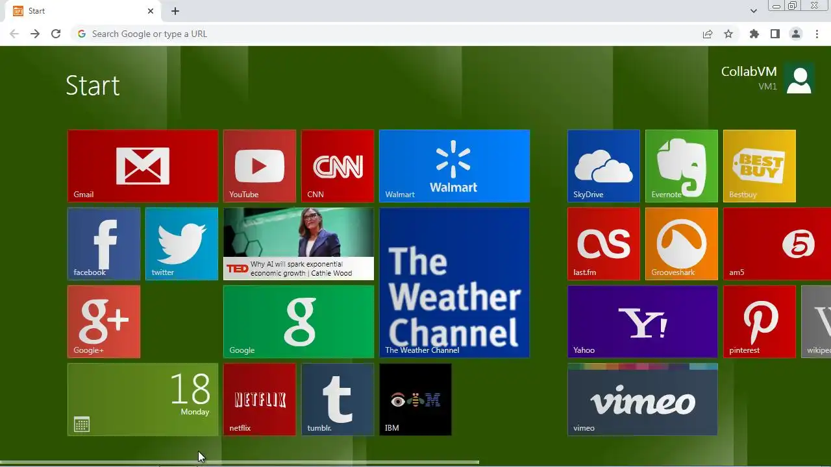This screenshot has height=467, width=831.
Task: Open The Weather Channel tile
Action: tap(454, 283)
